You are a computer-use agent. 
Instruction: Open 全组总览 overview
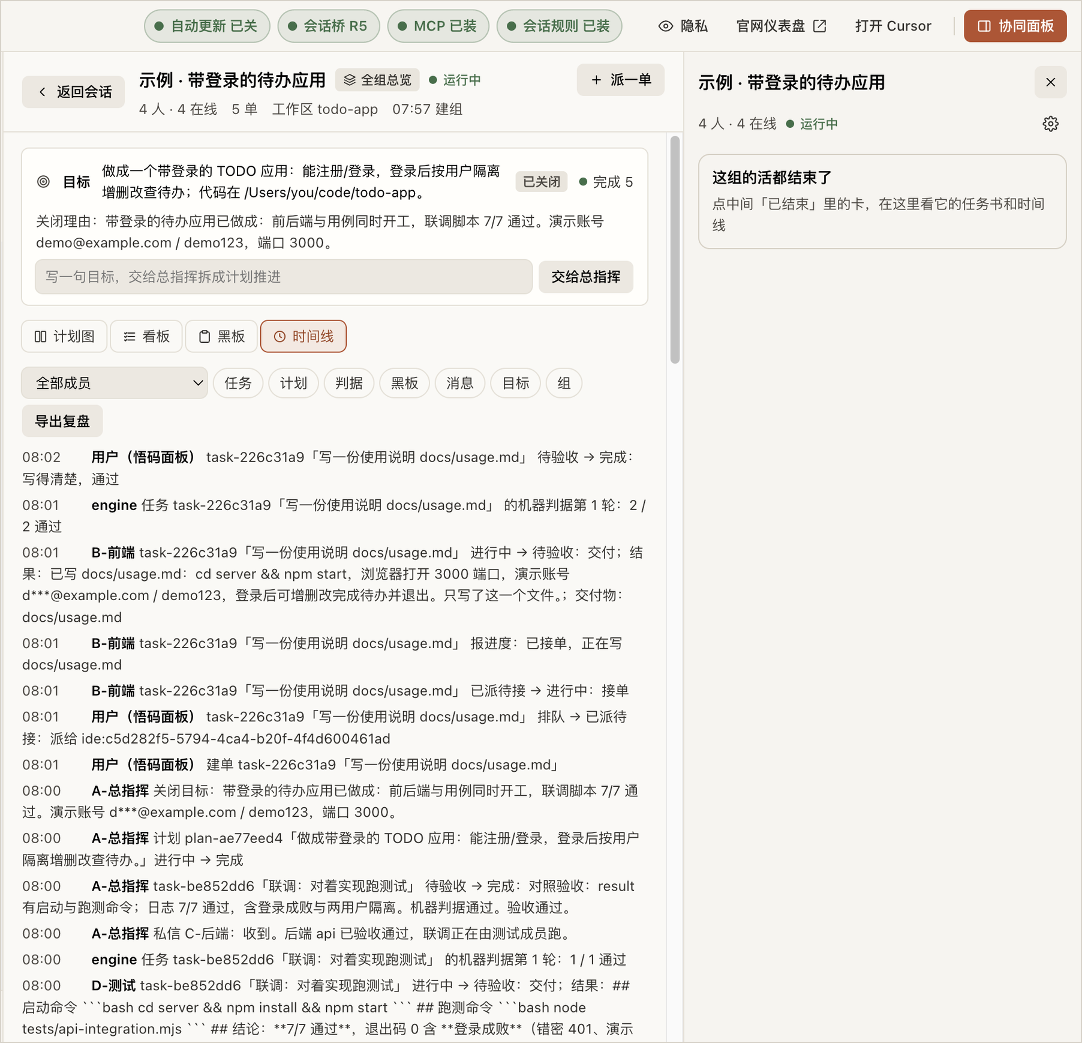(x=378, y=80)
